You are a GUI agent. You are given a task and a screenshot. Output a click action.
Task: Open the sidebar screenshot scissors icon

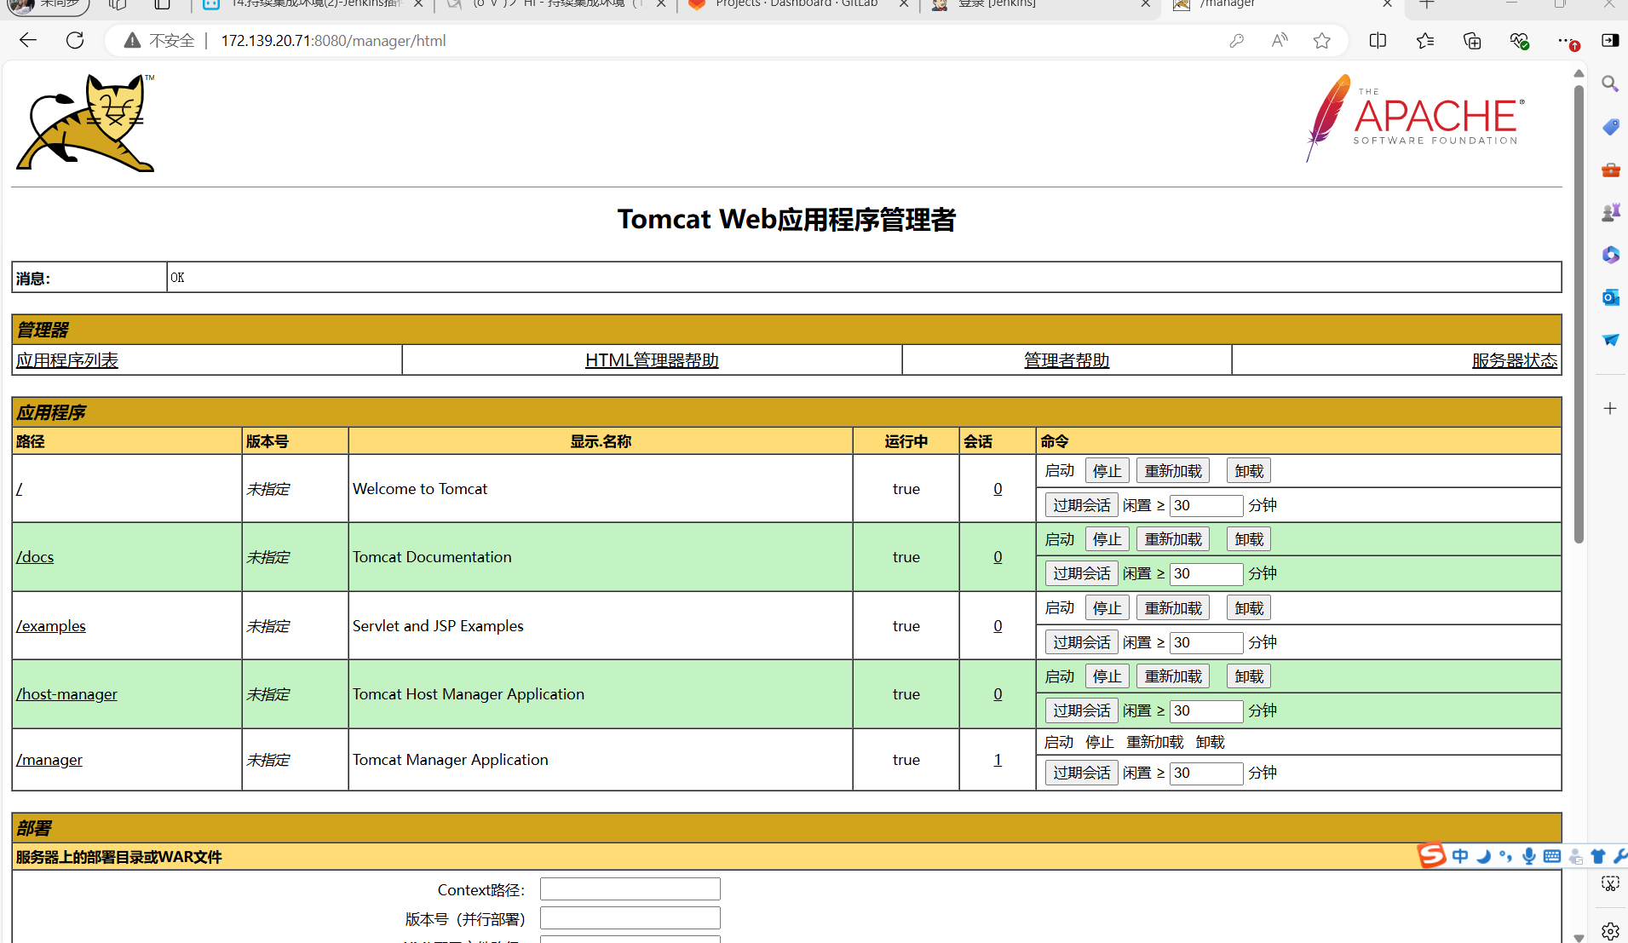click(1610, 883)
